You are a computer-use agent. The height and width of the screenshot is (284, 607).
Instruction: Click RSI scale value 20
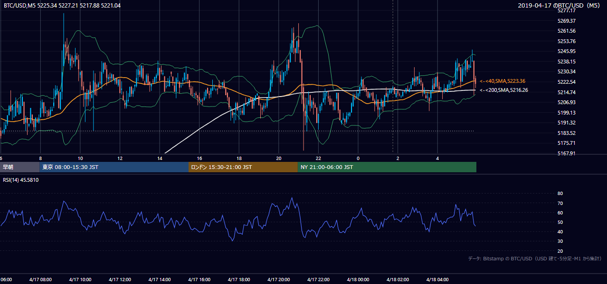(560, 251)
